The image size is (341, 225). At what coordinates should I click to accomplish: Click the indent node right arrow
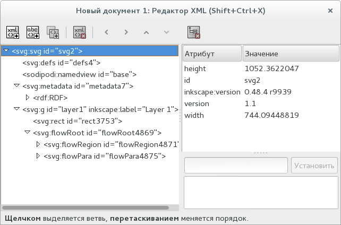click(x=126, y=32)
